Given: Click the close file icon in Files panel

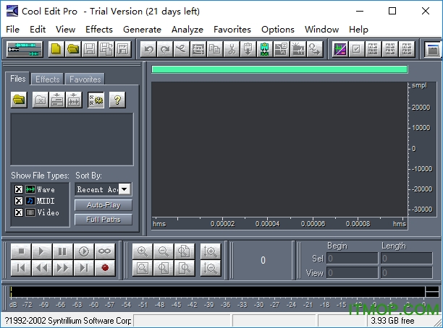Looking at the screenshot, I should pos(41,100).
